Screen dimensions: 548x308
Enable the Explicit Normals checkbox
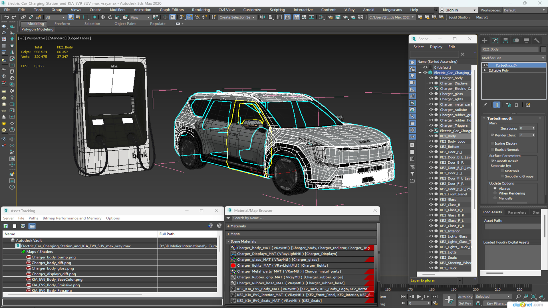pyautogui.click(x=492, y=150)
